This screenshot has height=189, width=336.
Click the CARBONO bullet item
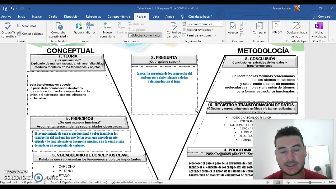[x=67, y=166]
